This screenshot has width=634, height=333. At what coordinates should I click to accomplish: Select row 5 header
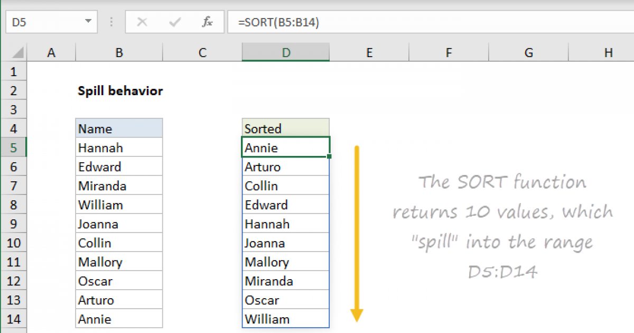pos(14,147)
